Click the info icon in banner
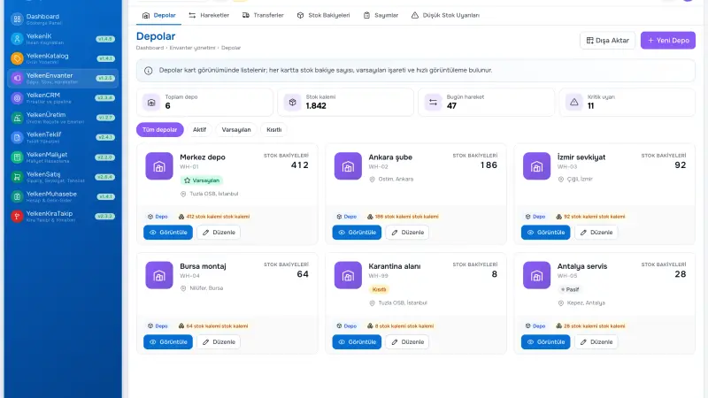Image resolution: width=708 pixels, height=398 pixels. [148, 71]
